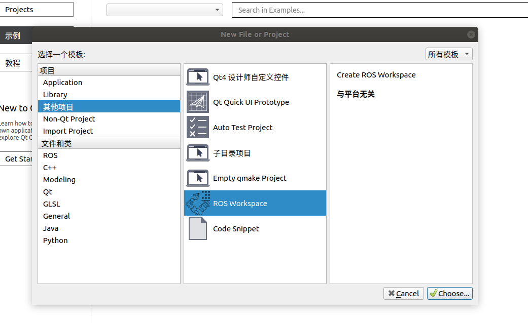Click the Choose... button

click(x=449, y=294)
